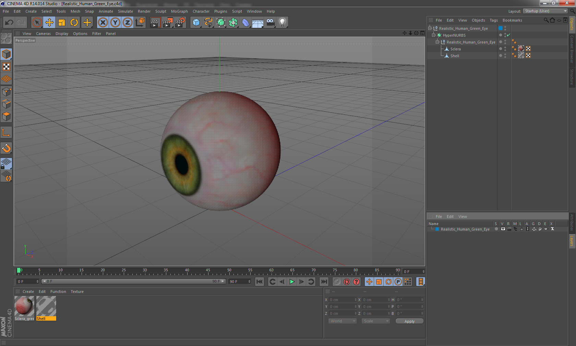The image size is (576, 346).
Task: Add an Array modeling object
Action: pyautogui.click(x=233, y=23)
